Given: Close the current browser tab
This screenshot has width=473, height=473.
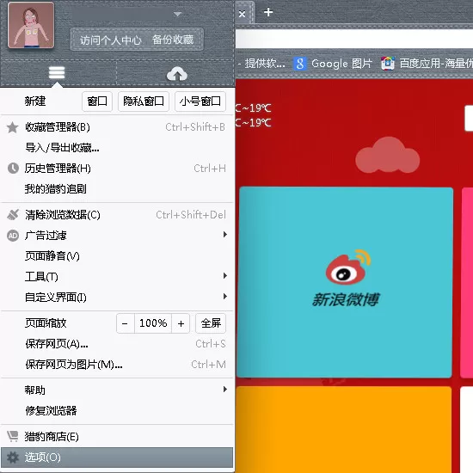Looking at the screenshot, I should pyautogui.click(x=242, y=14).
